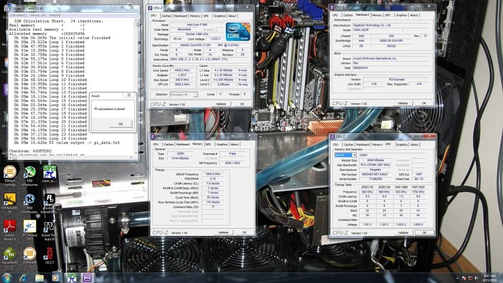Click OK in CPU-Z Slot #1 window
The height and width of the screenshot is (283, 503).
pyautogui.click(x=424, y=232)
